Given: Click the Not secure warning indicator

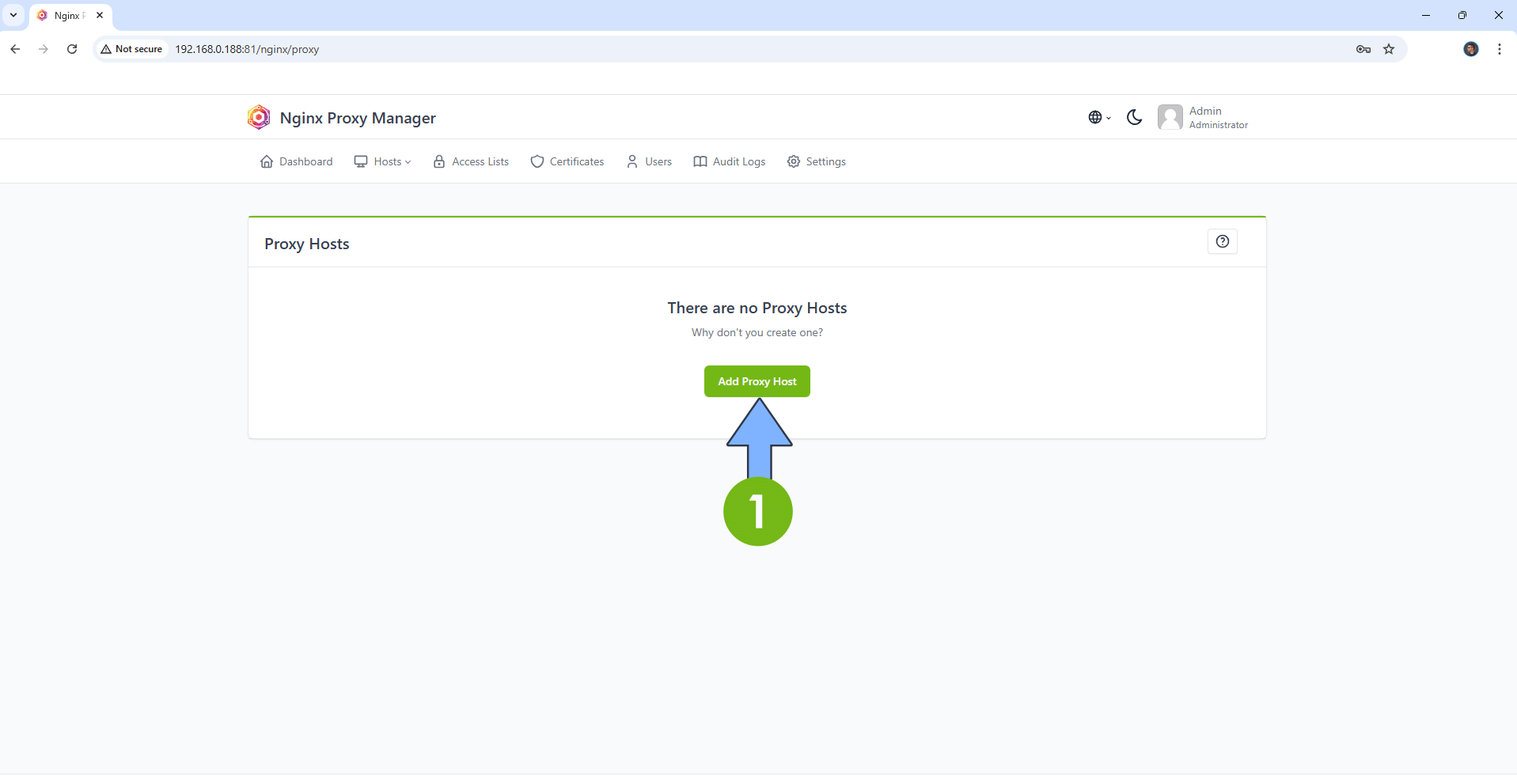Looking at the screenshot, I should coord(131,49).
